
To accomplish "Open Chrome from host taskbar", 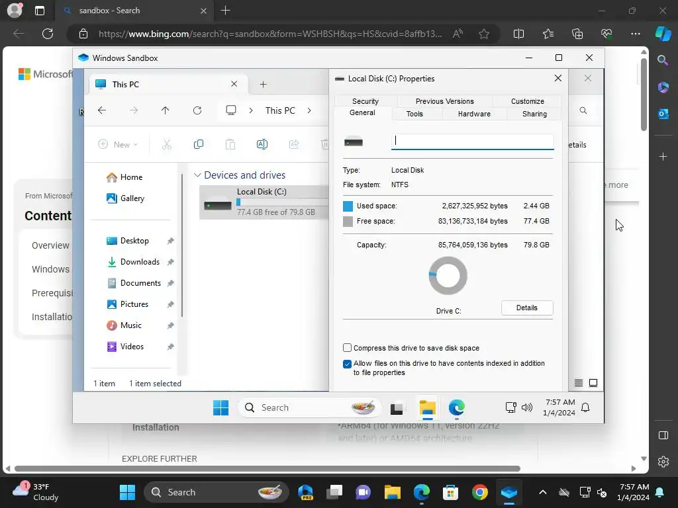I will tap(479, 492).
